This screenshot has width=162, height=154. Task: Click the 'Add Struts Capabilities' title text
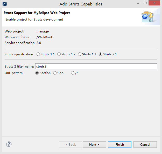pos(81,4)
